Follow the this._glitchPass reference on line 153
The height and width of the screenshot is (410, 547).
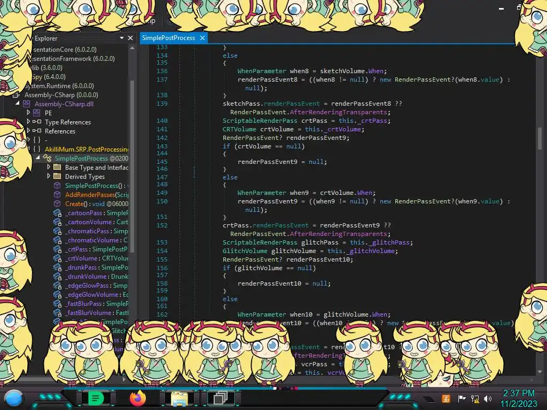pyautogui.click(x=381, y=242)
